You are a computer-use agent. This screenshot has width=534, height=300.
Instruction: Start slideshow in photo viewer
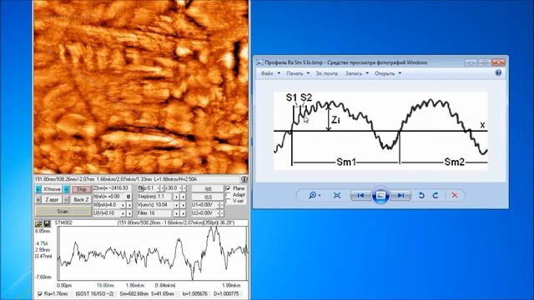click(x=380, y=195)
